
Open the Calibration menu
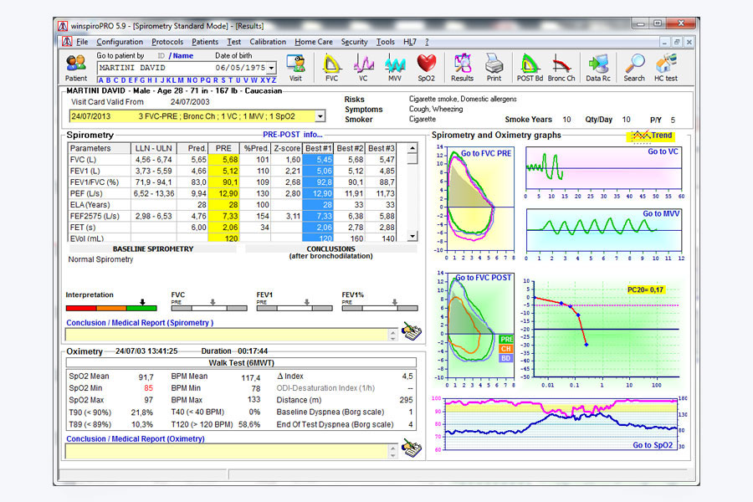coord(268,42)
